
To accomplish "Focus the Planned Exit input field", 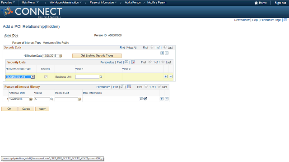I will pyautogui.click(x=66, y=99).
